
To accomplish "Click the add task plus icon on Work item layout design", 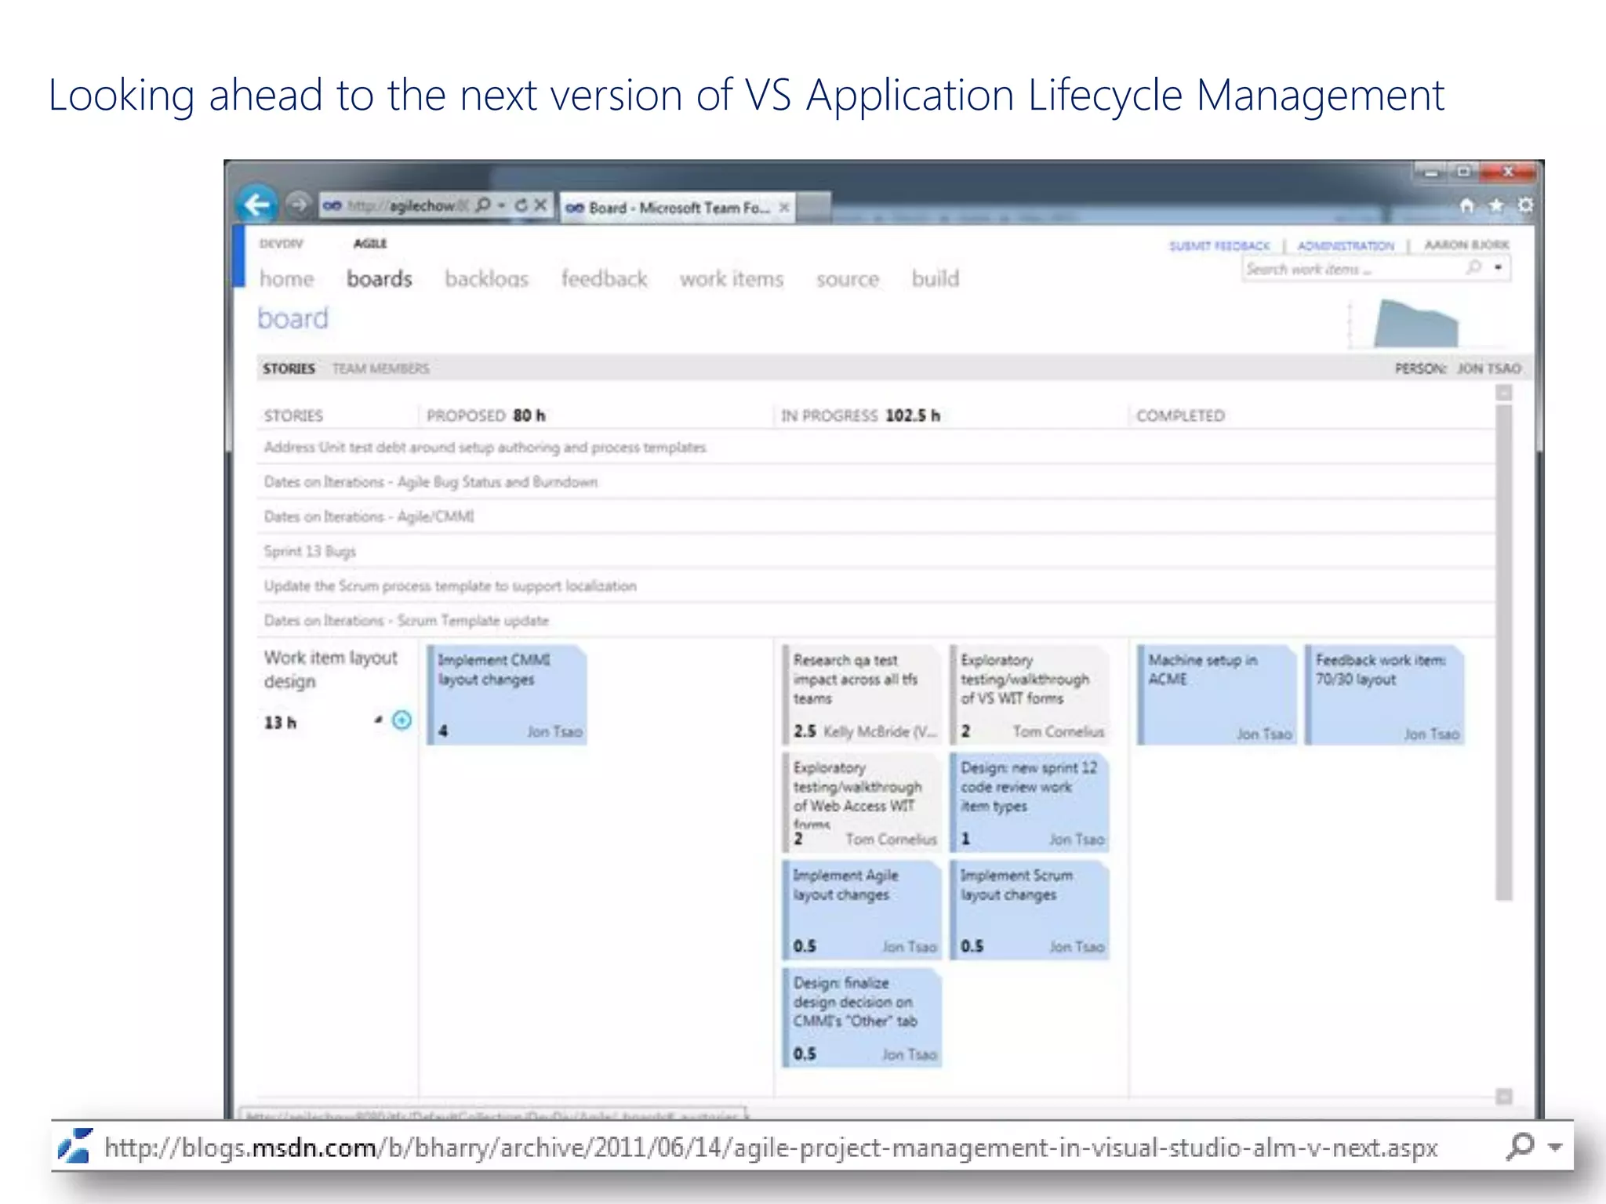I will pos(401,720).
